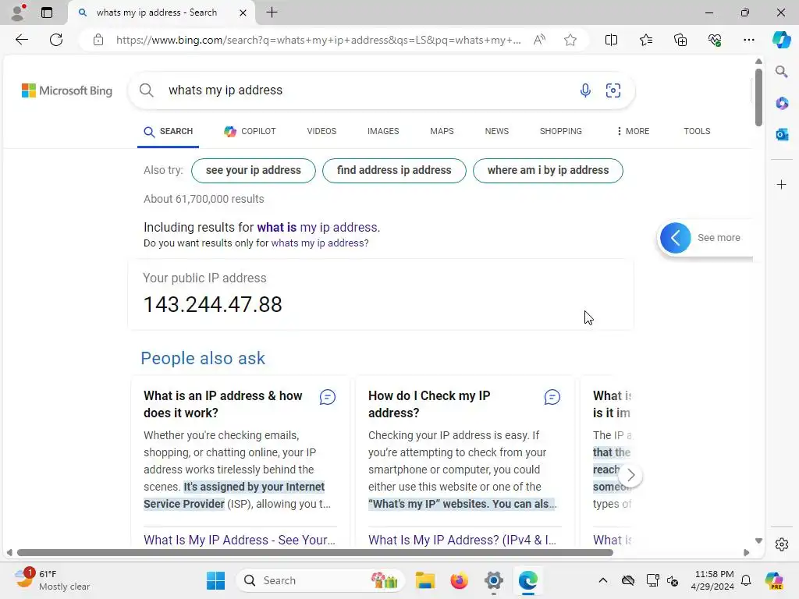Image resolution: width=799 pixels, height=599 pixels.
Task: Show hidden system tray icons
Action: click(603, 580)
